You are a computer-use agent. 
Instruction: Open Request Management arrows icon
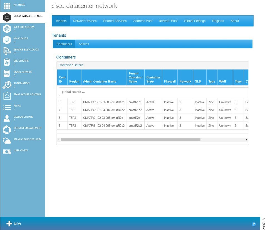coord(7,130)
